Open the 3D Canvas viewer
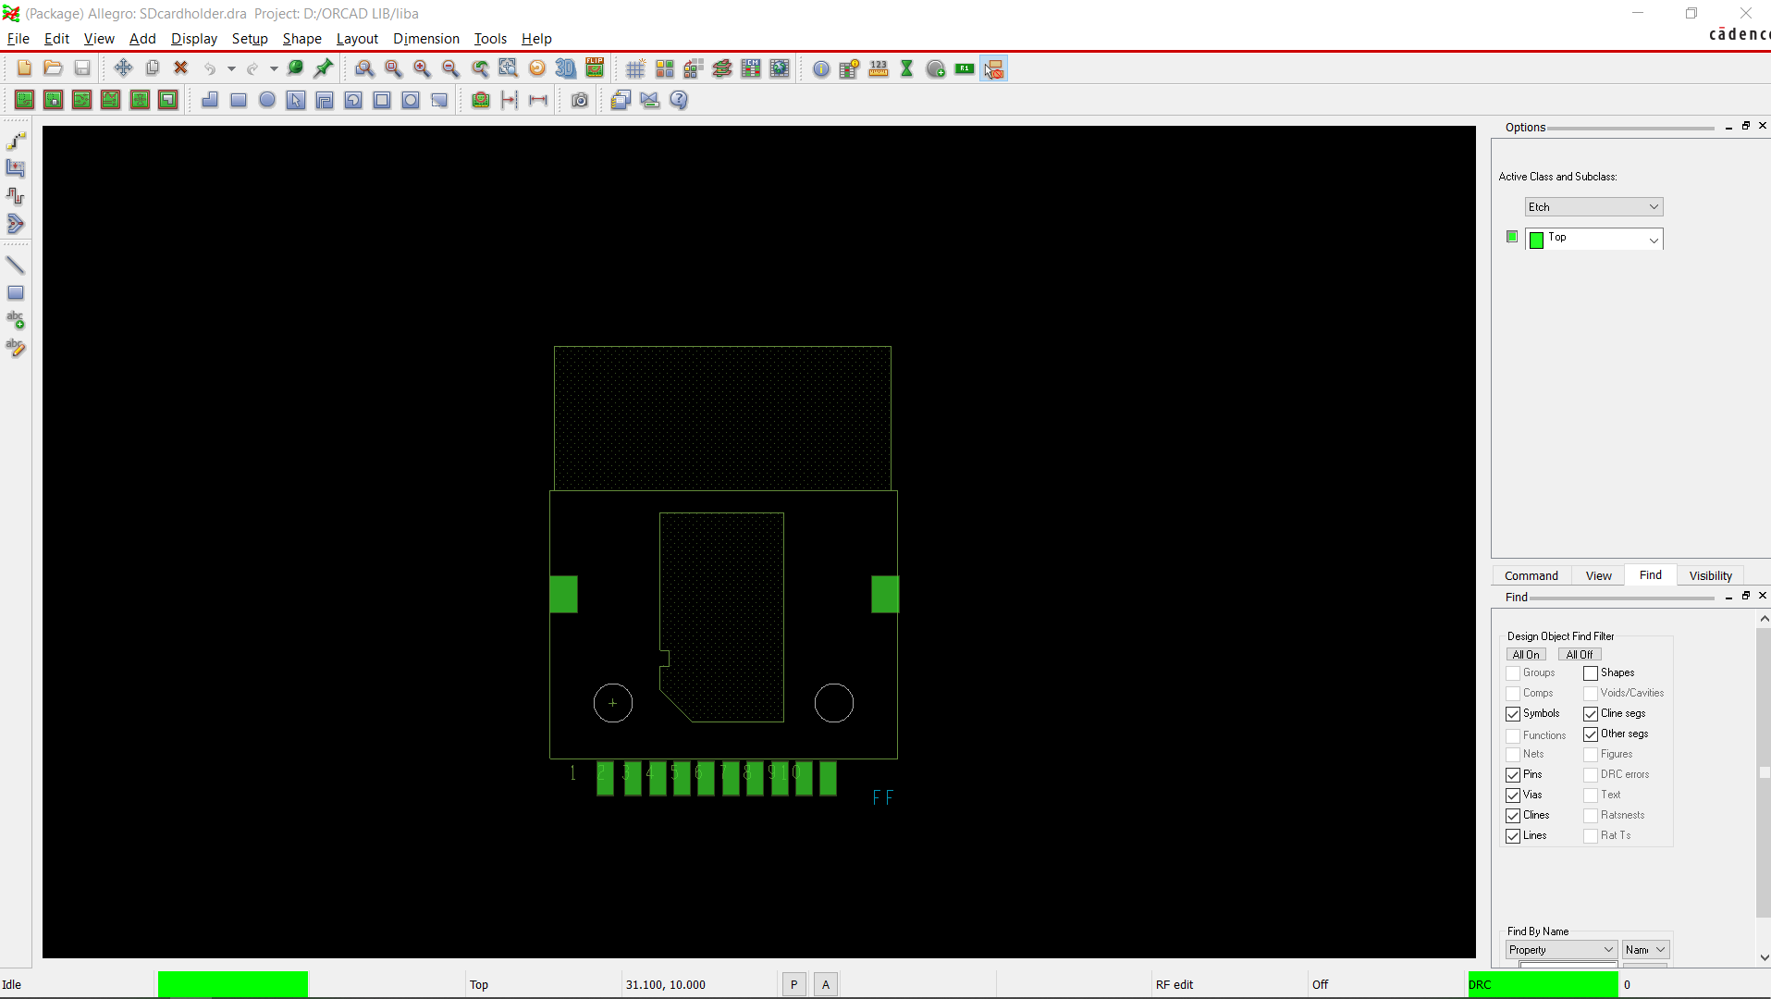The height and width of the screenshot is (999, 1771). [566, 68]
